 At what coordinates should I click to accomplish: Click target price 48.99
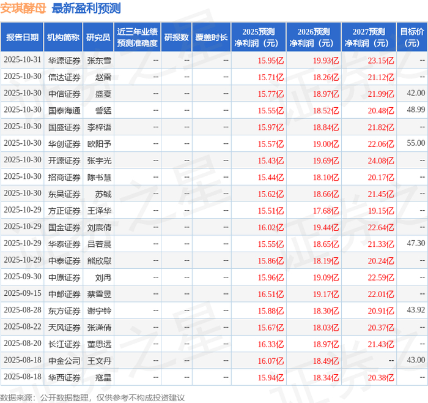click(416, 110)
